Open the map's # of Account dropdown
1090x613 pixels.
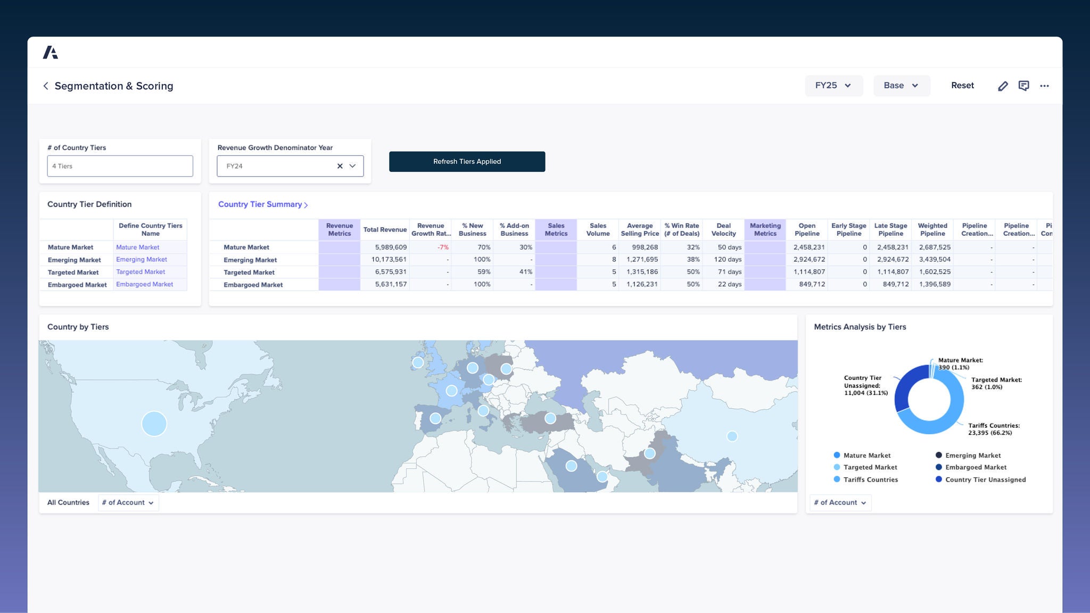click(128, 502)
